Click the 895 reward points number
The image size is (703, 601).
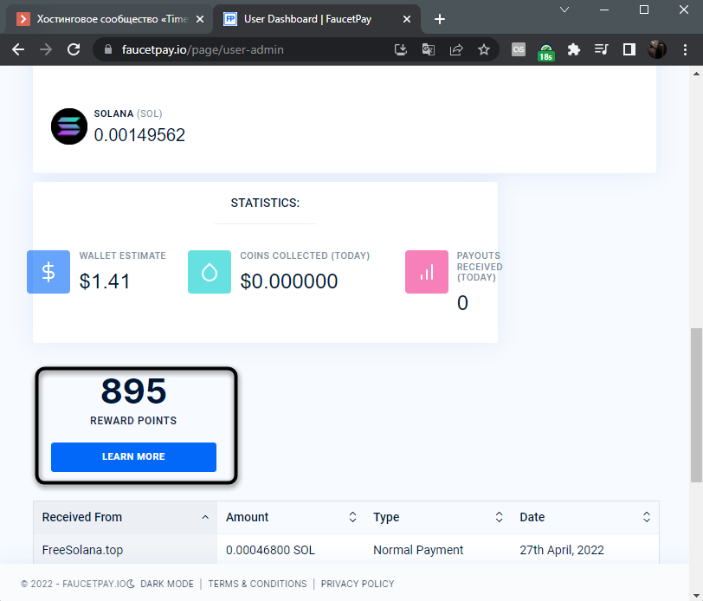tap(133, 391)
